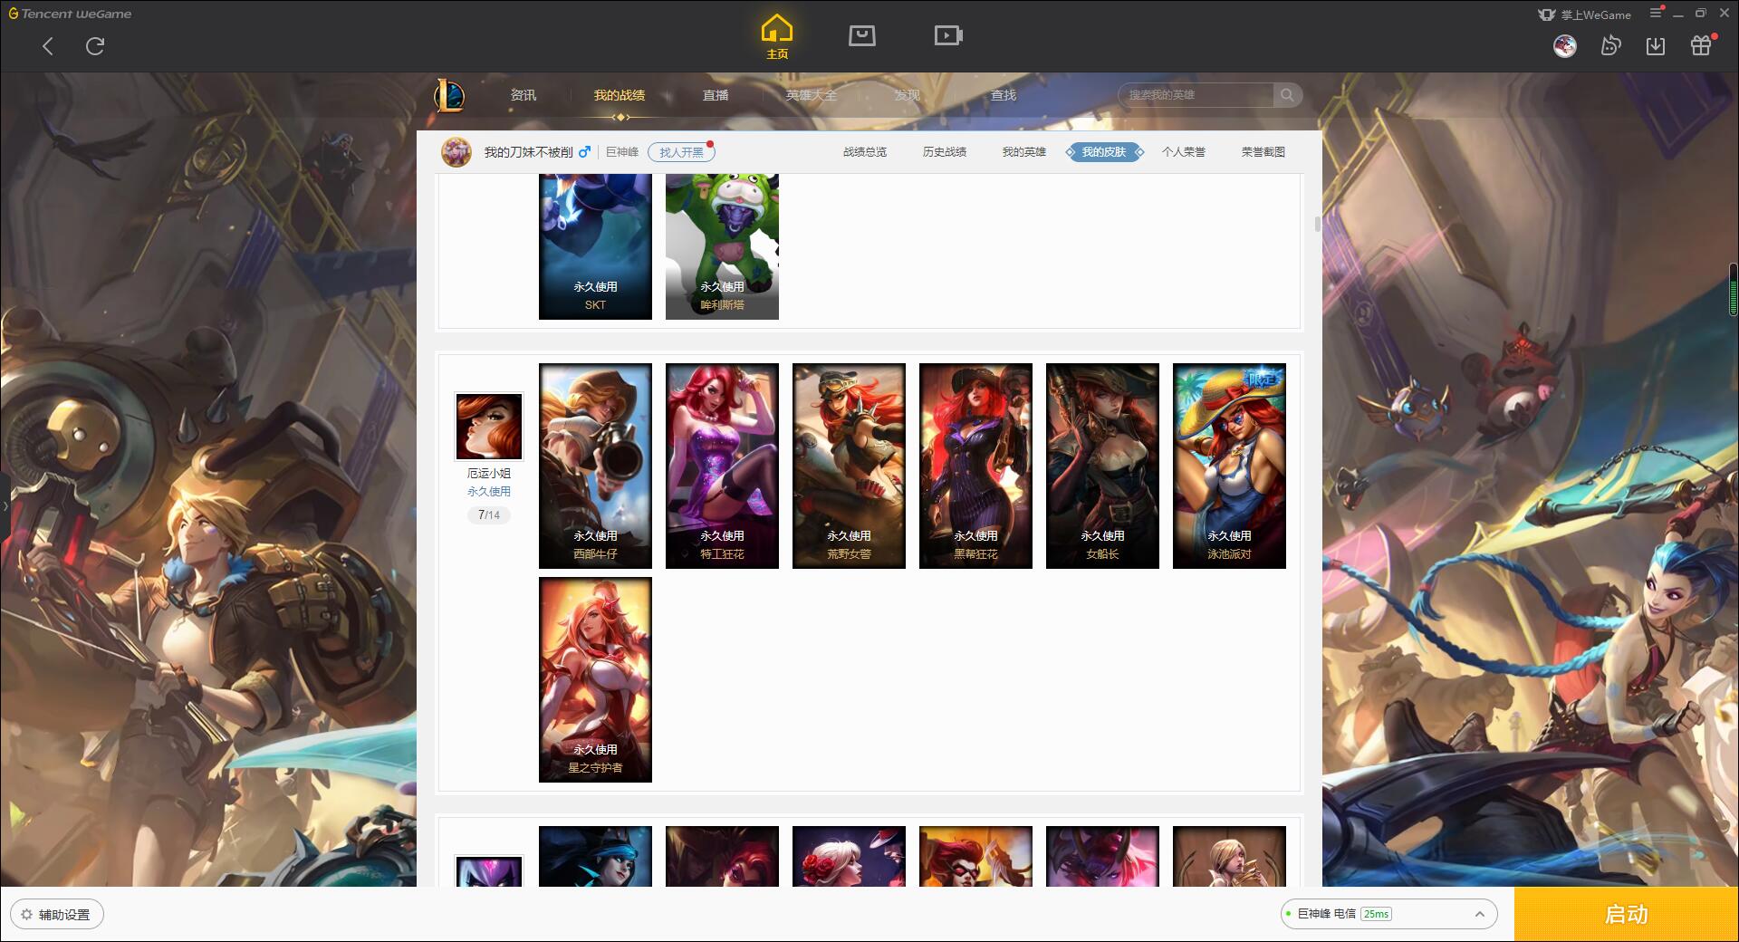Open the 主页 home tab

[x=777, y=37]
